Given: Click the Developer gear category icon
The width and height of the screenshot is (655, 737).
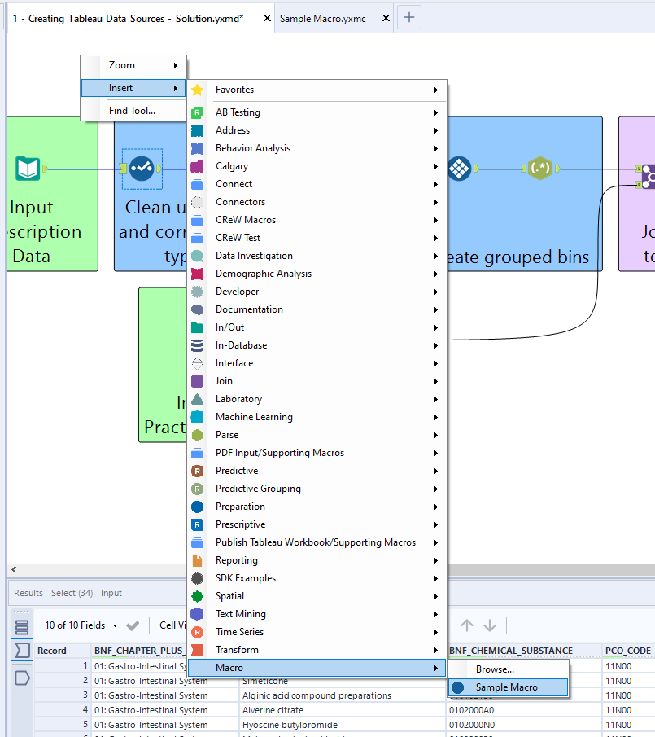Looking at the screenshot, I should click(x=198, y=292).
